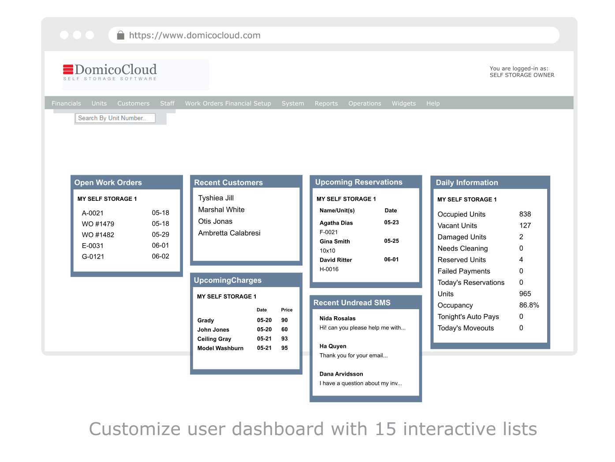615x462 pixels.
Task: Open the Financials menu
Action: tap(66, 103)
